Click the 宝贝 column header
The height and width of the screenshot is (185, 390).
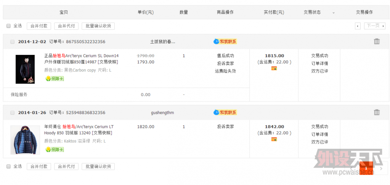pyautogui.click(x=64, y=12)
